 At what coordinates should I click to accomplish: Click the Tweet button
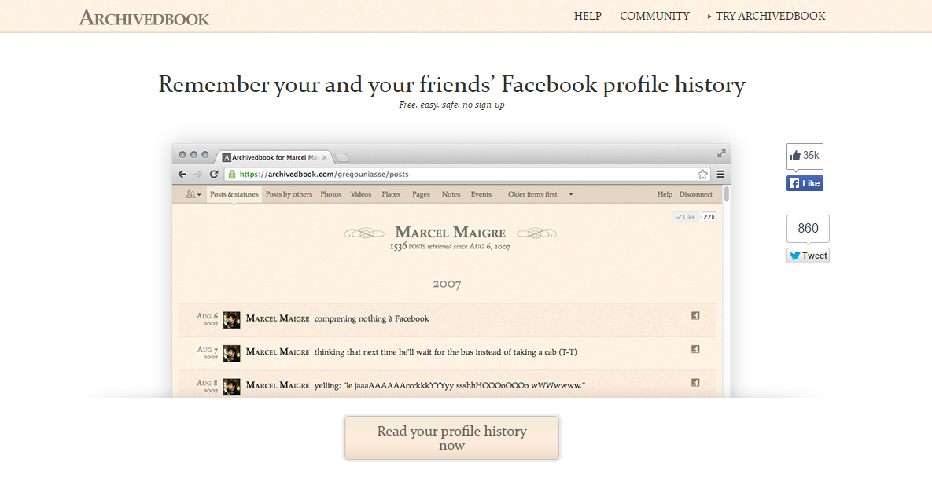(808, 256)
